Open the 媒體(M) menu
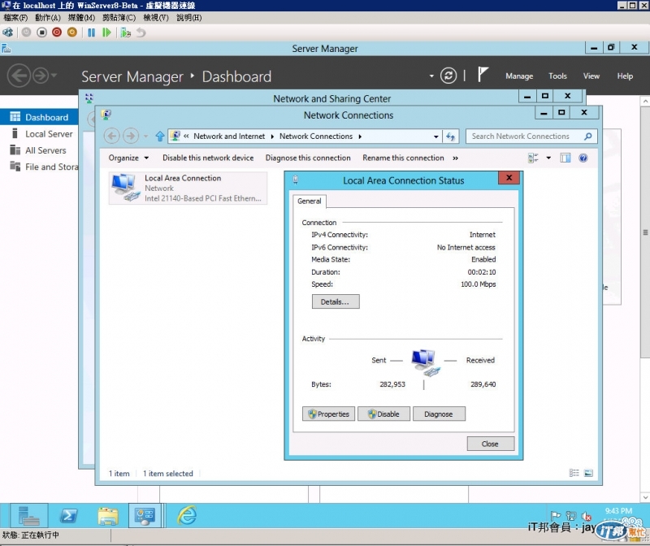The height and width of the screenshot is (546, 650). [x=81, y=18]
